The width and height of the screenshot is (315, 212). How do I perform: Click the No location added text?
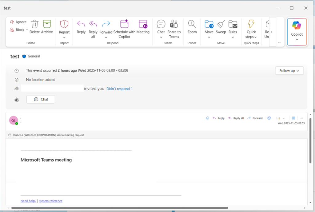(41, 80)
